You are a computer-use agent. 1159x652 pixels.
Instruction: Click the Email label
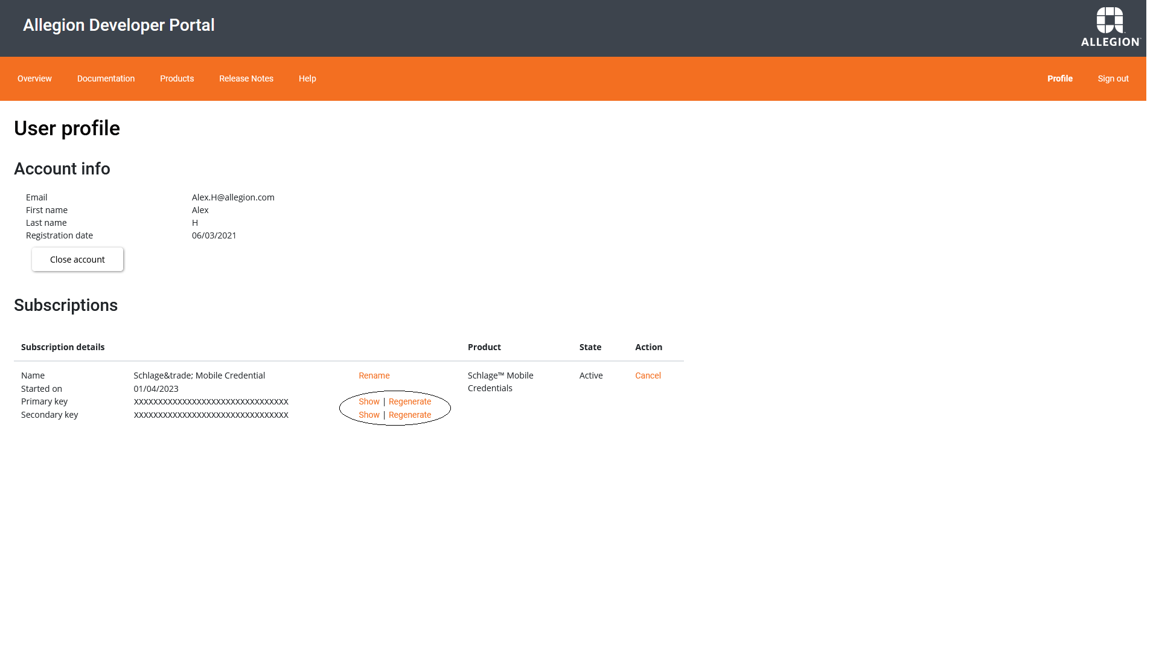pyautogui.click(x=36, y=197)
